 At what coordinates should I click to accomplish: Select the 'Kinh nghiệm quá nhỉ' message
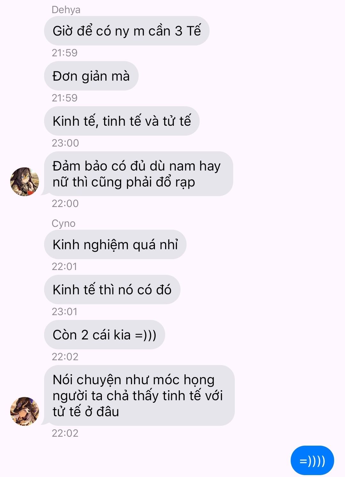click(x=115, y=244)
